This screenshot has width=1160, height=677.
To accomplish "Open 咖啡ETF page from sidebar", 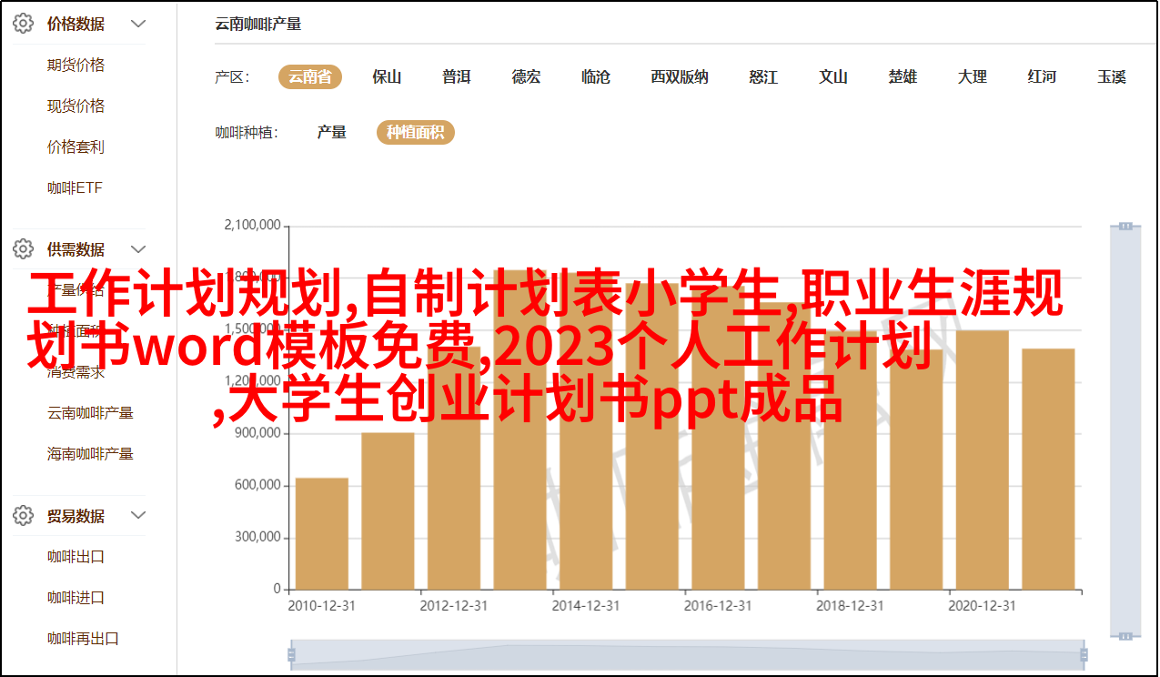I will click(75, 188).
